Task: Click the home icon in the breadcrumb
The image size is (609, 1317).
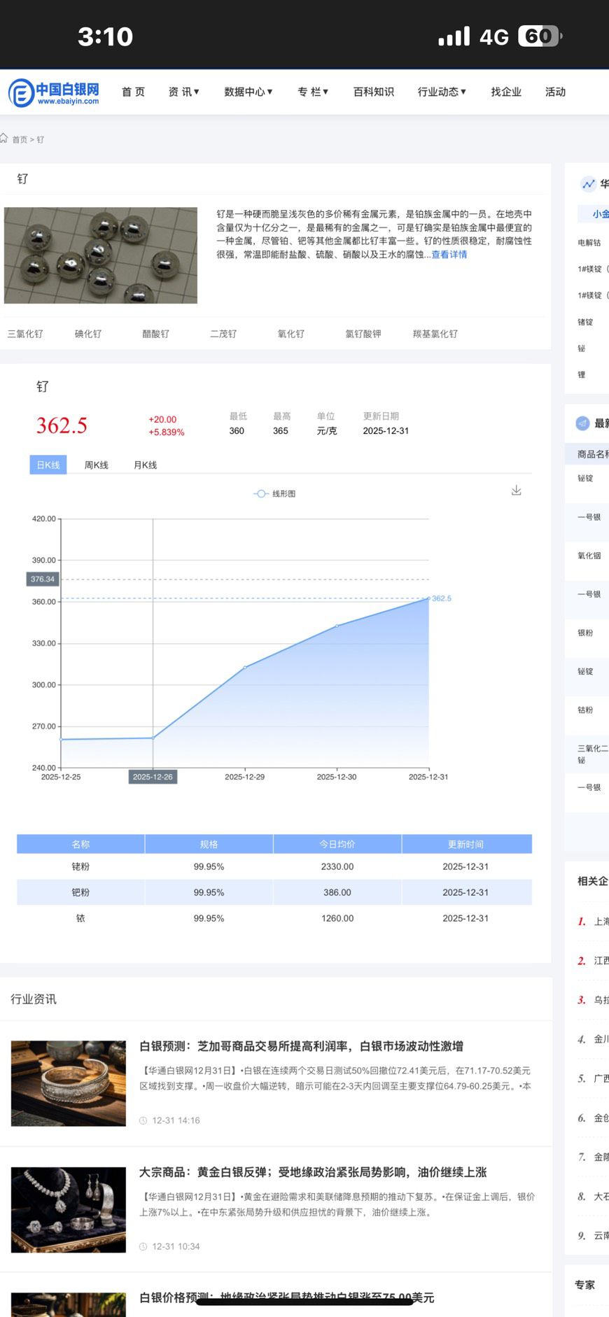Action: [x=4, y=139]
